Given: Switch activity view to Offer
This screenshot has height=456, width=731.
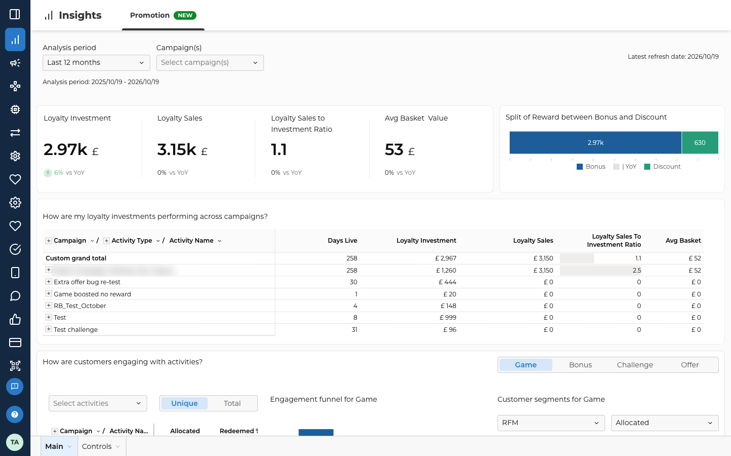Looking at the screenshot, I should [690, 365].
